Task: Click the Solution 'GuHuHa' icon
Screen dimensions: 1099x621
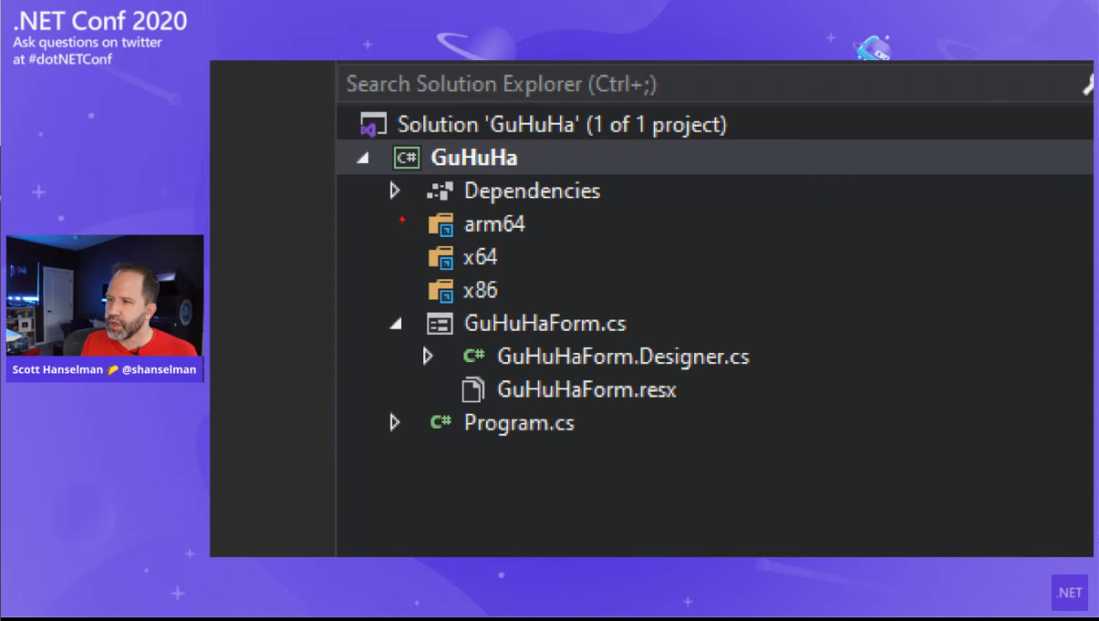Action: coord(373,125)
